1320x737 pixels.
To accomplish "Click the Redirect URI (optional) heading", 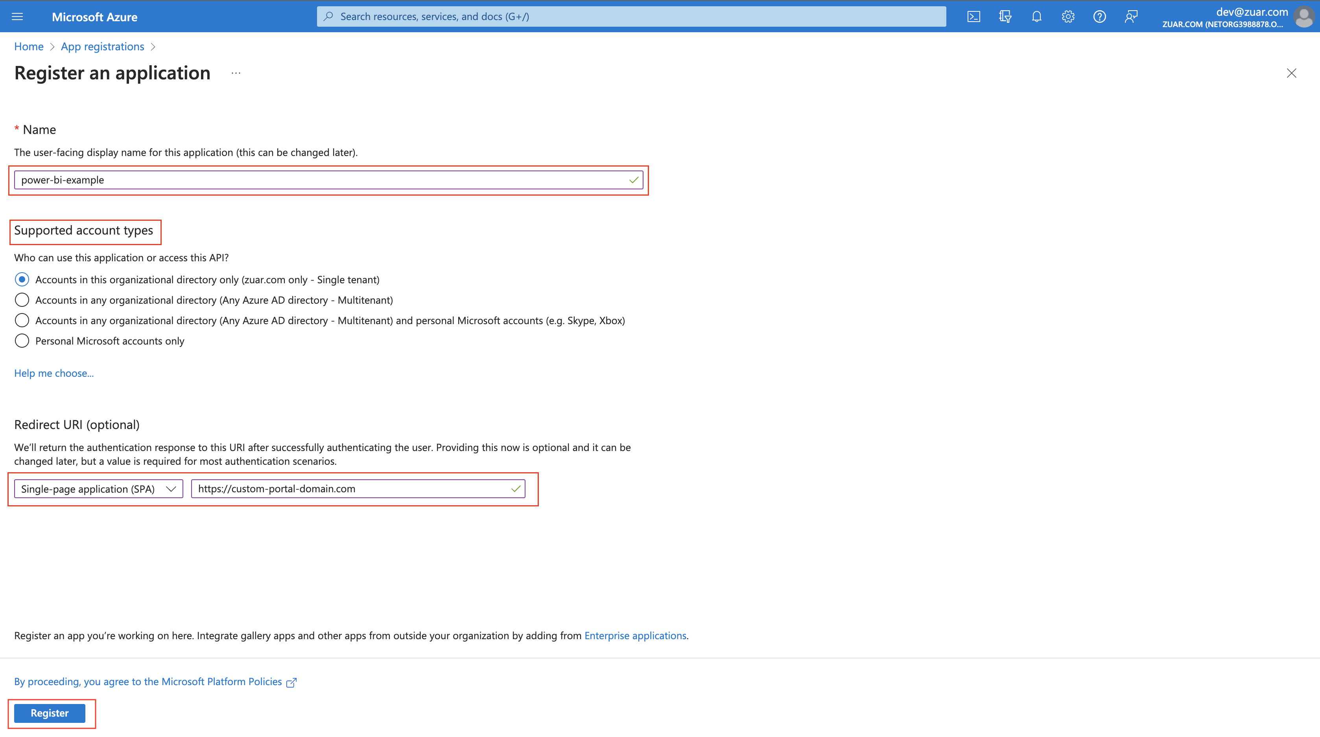I will 77,425.
